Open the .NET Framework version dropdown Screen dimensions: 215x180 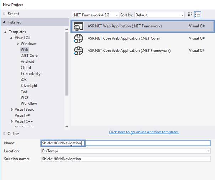(x=95, y=15)
